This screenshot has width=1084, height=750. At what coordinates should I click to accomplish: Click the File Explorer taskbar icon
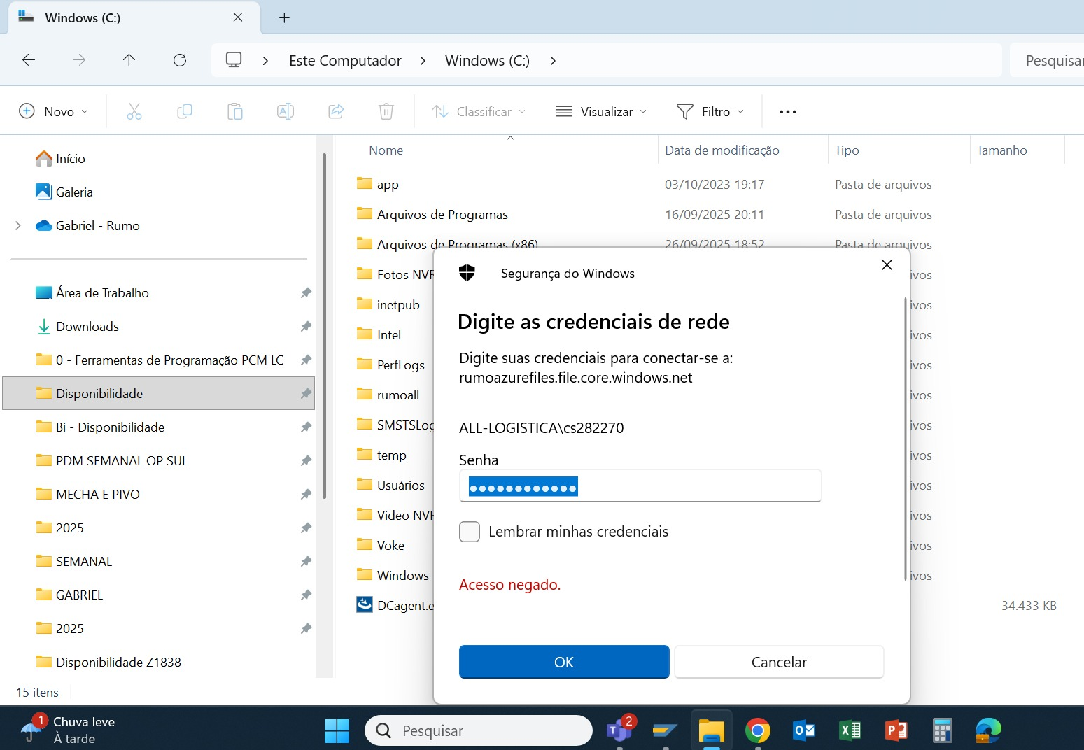(x=712, y=730)
